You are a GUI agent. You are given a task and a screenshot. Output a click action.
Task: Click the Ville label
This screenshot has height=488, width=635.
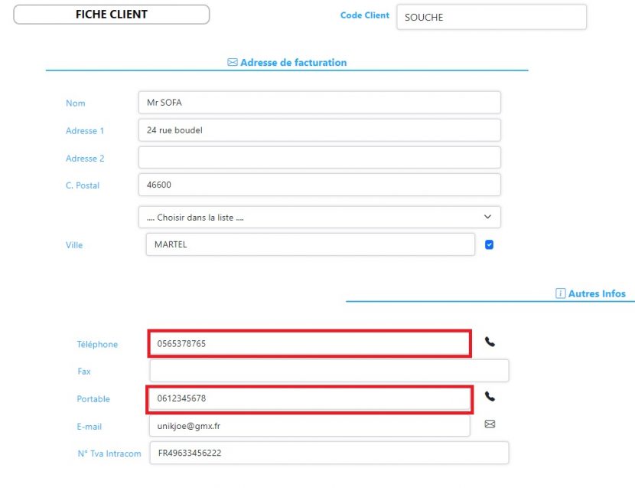74,245
